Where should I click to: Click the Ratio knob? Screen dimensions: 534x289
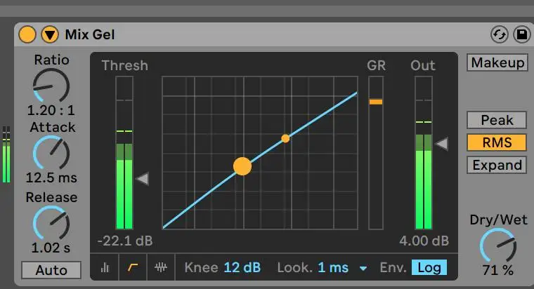tap(51, 86)
